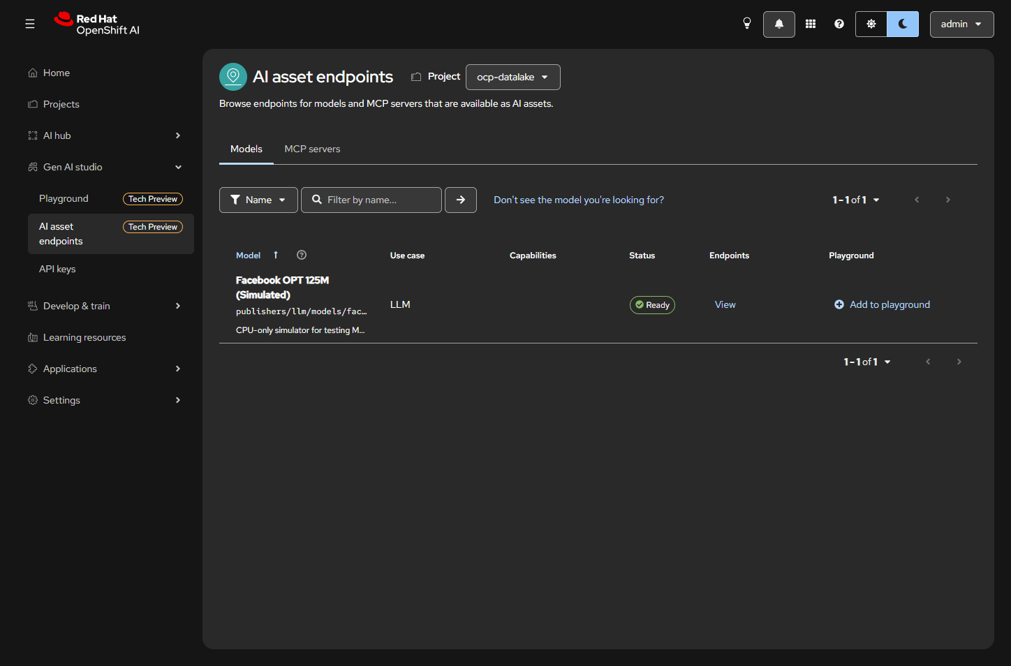Switch to the Models tab
Viewport: 1011px width, 666px height.
(x=246, y=149)
